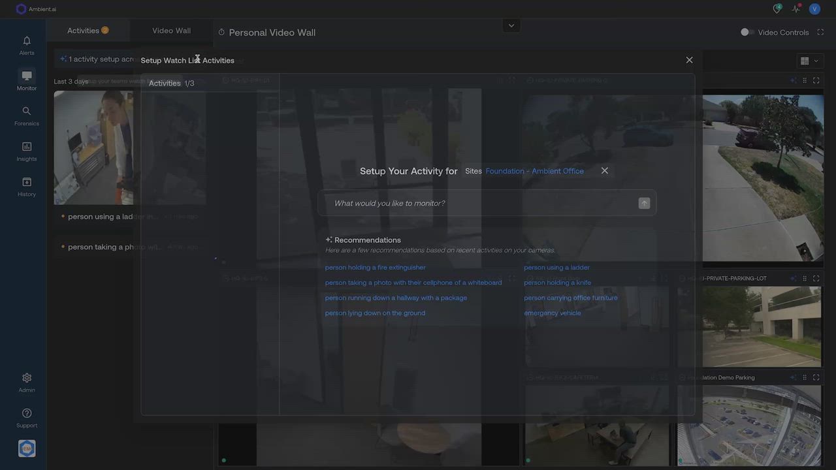
Task: Click AI sparkle icon on Foundation Demo Parking tile
Action: click(x=793, y=377)
